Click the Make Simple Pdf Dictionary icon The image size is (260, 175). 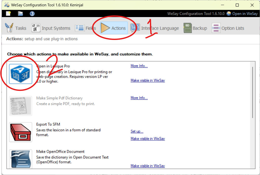coord(21,106)
